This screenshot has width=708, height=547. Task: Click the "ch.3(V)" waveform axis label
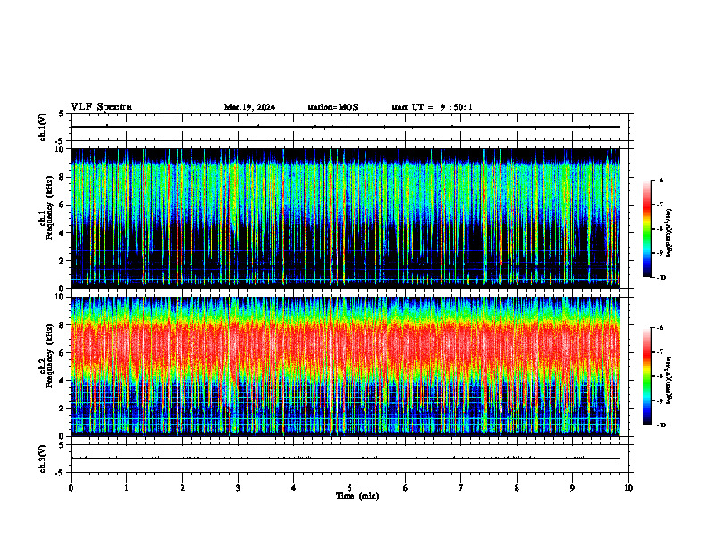pos(43,459)
